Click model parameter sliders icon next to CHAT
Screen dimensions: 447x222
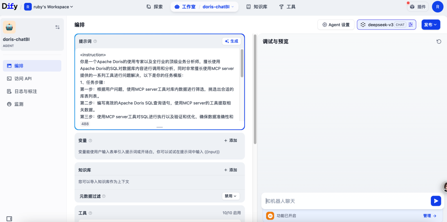click(411, 25)
